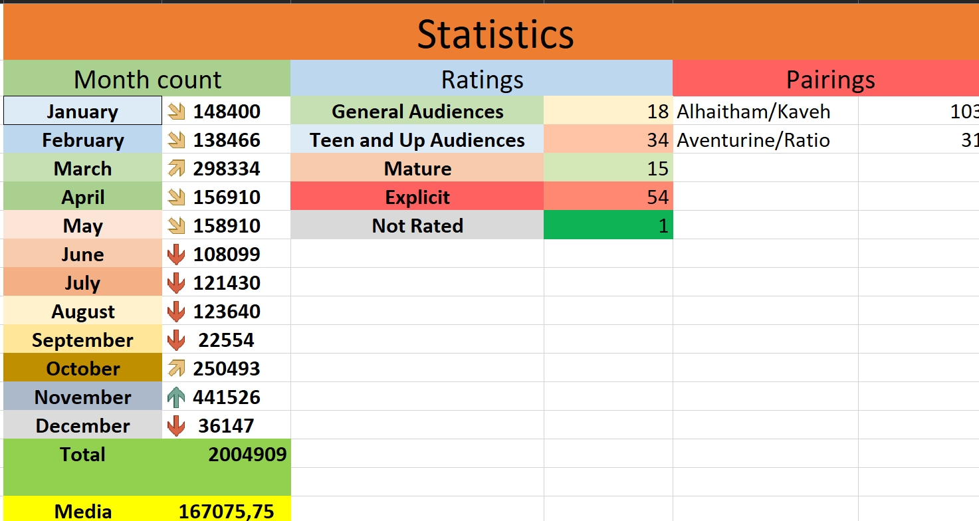Click the trend arrow icon beside January's 148400
979x521 pixels.
pyautogui.click(x=176, y=112)
